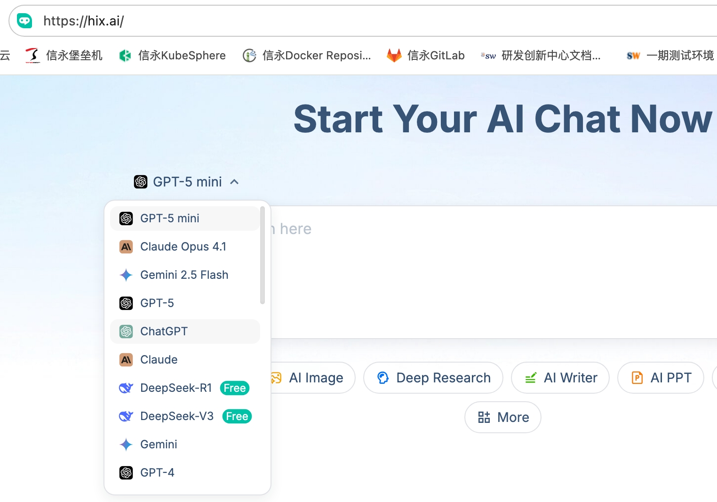
Task: Open the 信永GitLab bookmark
Action: point(426,56)
